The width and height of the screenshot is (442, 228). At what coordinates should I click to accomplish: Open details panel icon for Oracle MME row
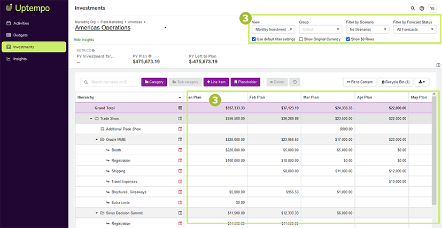180,139
